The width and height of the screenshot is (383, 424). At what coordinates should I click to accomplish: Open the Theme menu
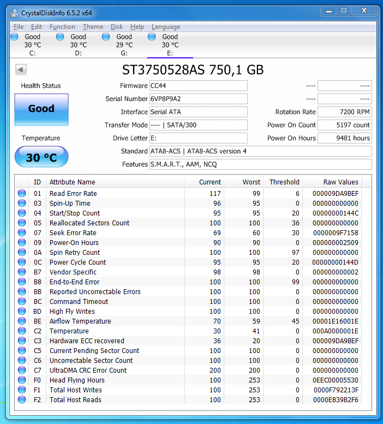pos(93,27)
